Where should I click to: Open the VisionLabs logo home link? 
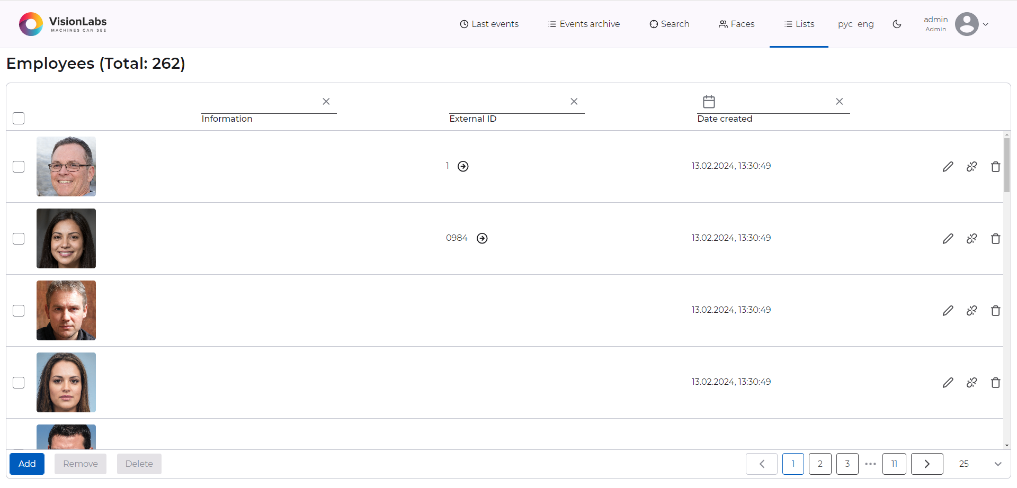(x=63, y=24)
